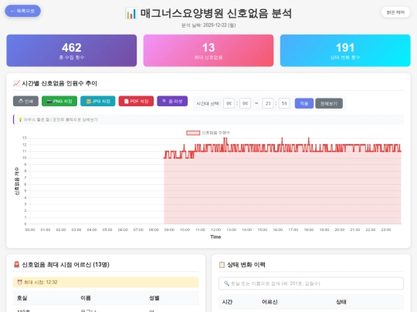Click the 호실 column header

[22, 298]
